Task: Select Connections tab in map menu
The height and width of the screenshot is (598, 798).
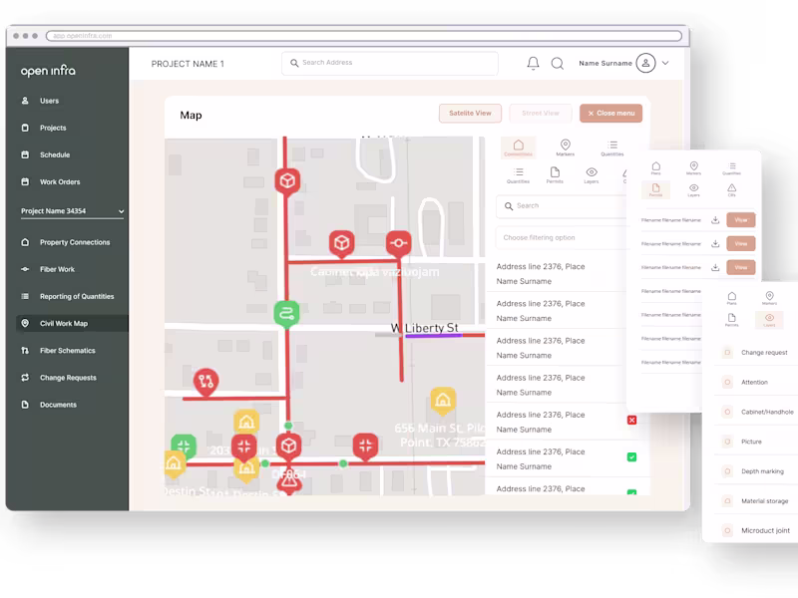Action: coord(518,148)
